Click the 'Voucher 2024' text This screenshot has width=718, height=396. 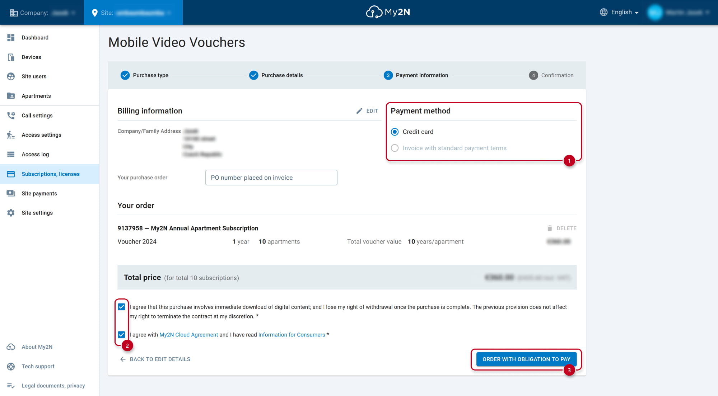137,242
